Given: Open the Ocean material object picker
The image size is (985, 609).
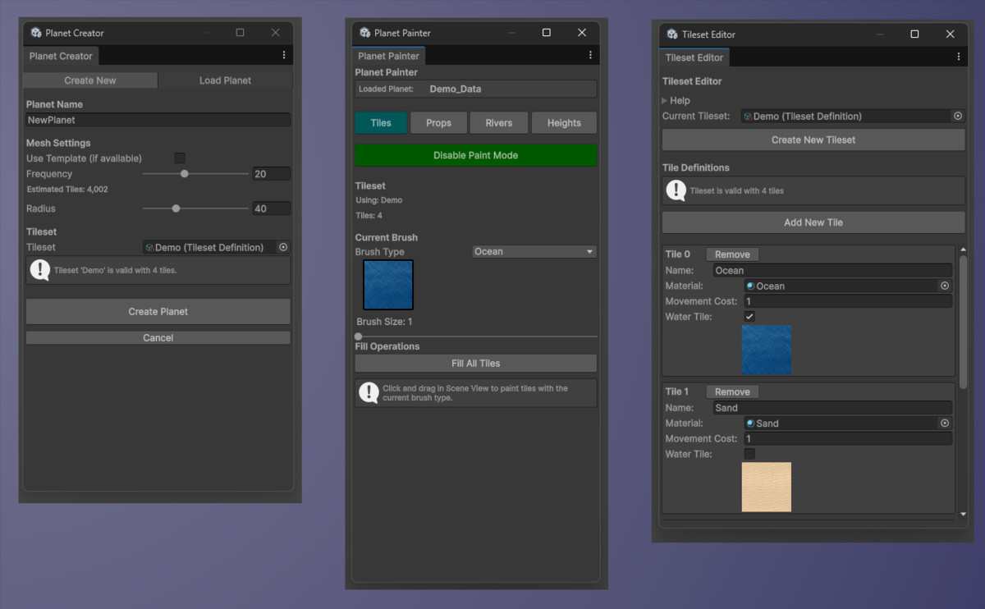Looking at the screenshot, I should click(945, 286).
